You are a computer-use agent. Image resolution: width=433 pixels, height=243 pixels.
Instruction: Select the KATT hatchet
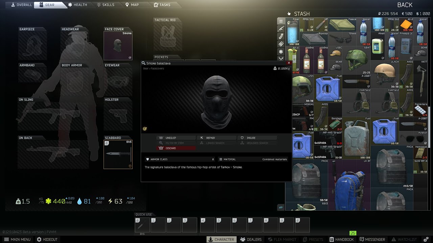coord(420,81)
